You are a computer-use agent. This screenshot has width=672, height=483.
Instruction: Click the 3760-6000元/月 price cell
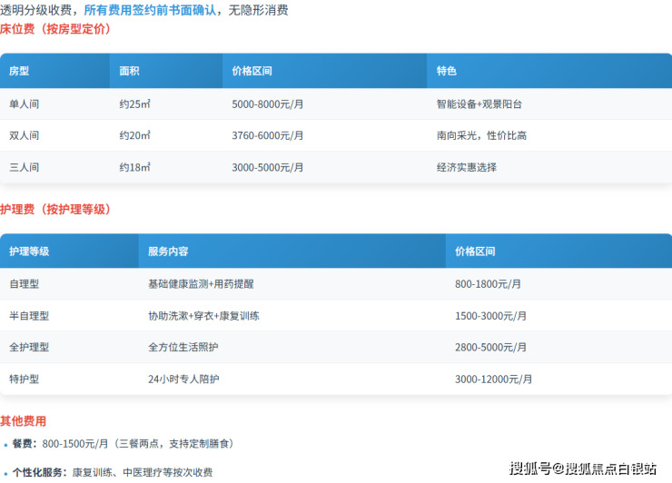[268, 136]
